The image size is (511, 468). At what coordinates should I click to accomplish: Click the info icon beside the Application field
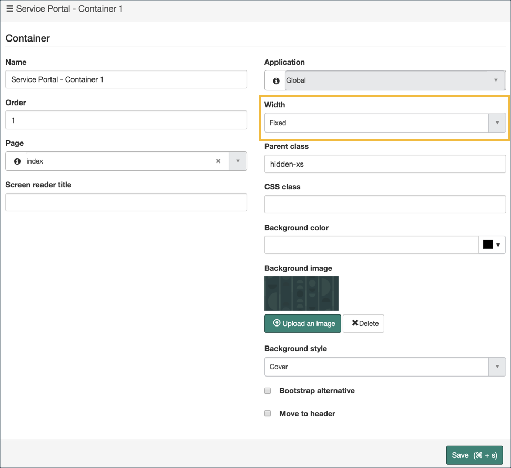coord(275,80)
